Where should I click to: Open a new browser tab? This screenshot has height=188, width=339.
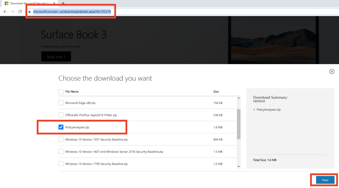tap(63, 3)
